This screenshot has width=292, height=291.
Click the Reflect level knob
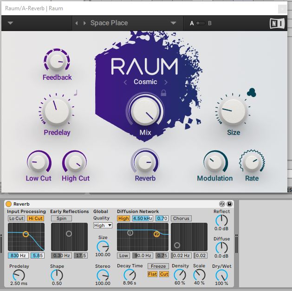coord(221,220)
